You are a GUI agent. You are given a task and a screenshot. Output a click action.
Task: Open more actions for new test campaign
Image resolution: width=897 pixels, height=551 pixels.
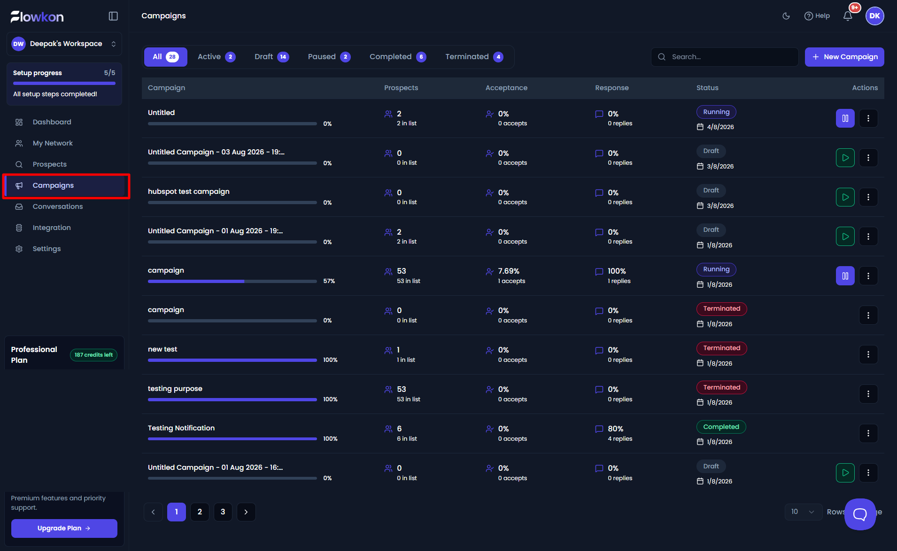(x=868, y=354)
